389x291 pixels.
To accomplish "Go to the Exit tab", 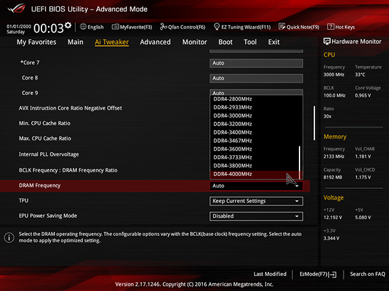I will tap(274, 42).
